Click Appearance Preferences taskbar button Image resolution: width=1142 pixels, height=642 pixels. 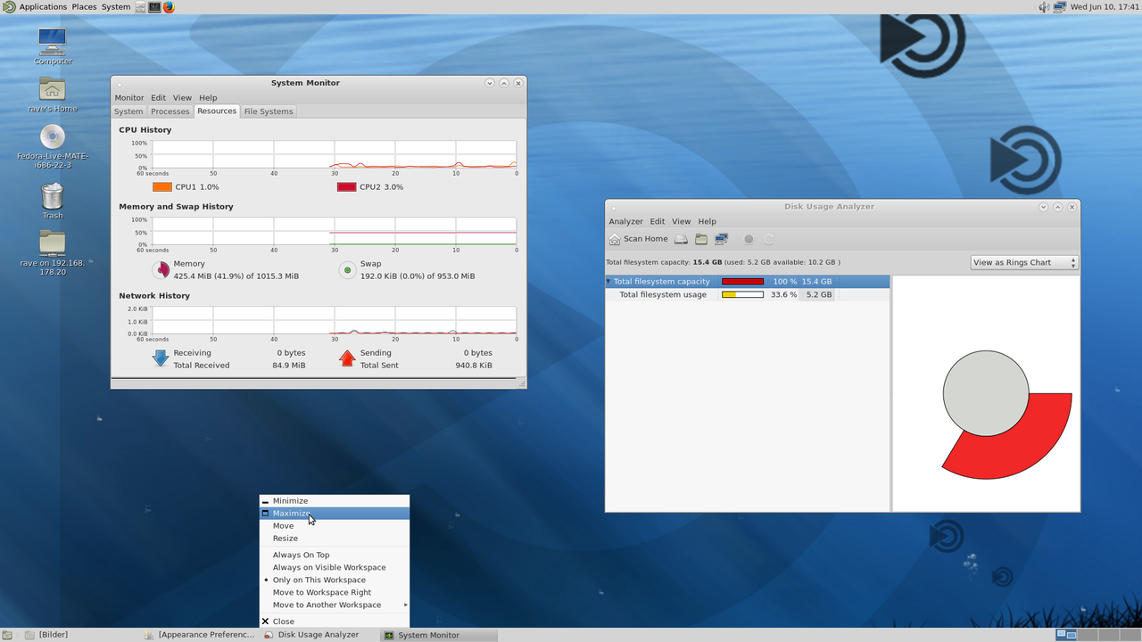tap(200, 635)
